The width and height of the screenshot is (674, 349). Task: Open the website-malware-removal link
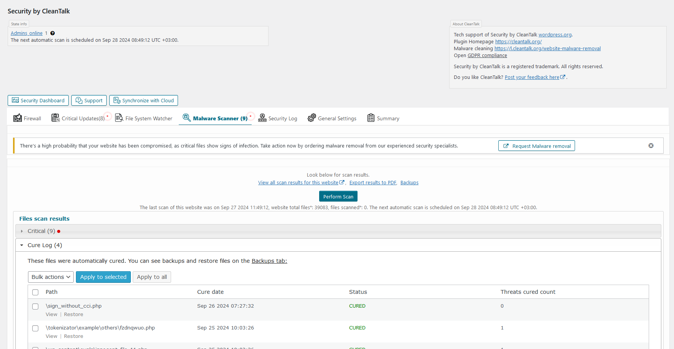coord(547,48)
